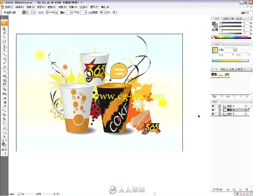This screenshot has height=196, width=253.
Task: Select the Symbol Sprayer tool
Action: point(4,89)
